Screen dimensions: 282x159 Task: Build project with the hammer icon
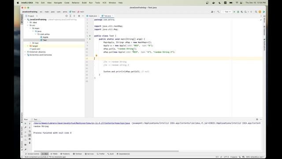click(x=219, y=12)
